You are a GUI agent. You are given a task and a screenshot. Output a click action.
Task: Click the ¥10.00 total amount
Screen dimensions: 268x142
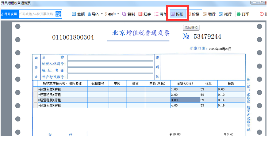[175, 134]
